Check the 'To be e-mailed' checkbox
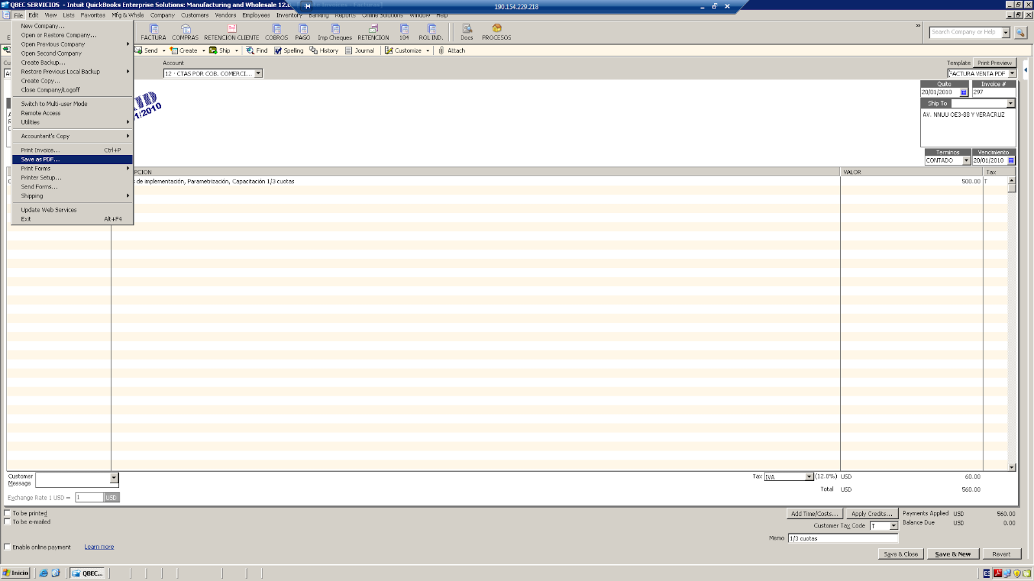 coord(7,522)
